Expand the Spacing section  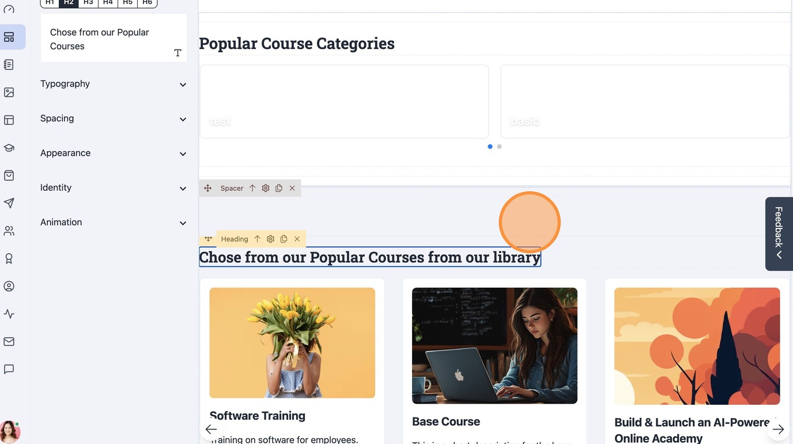[114, 119]
